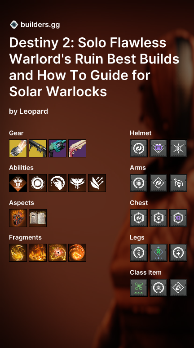Click the plus symbol Legs mod
This screenshot has width=194, height=348.
178,253
